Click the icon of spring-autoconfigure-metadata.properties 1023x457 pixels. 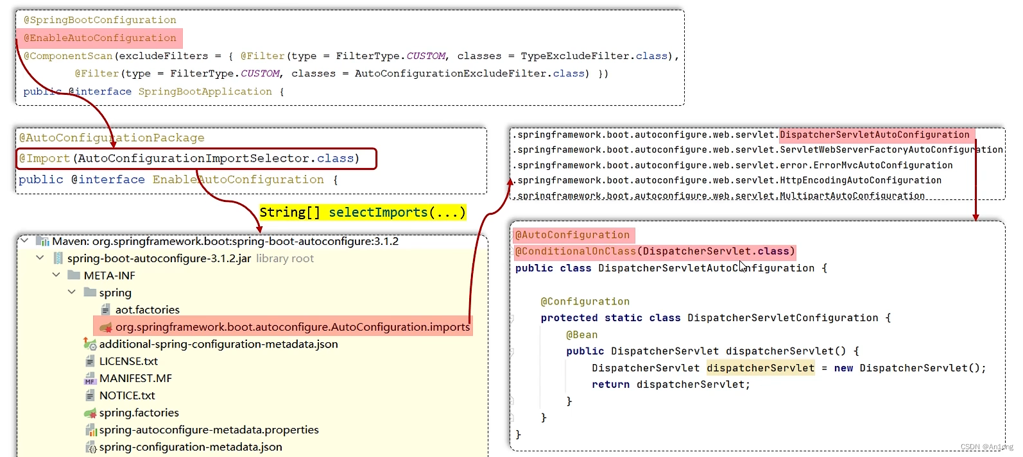[91, 430]
